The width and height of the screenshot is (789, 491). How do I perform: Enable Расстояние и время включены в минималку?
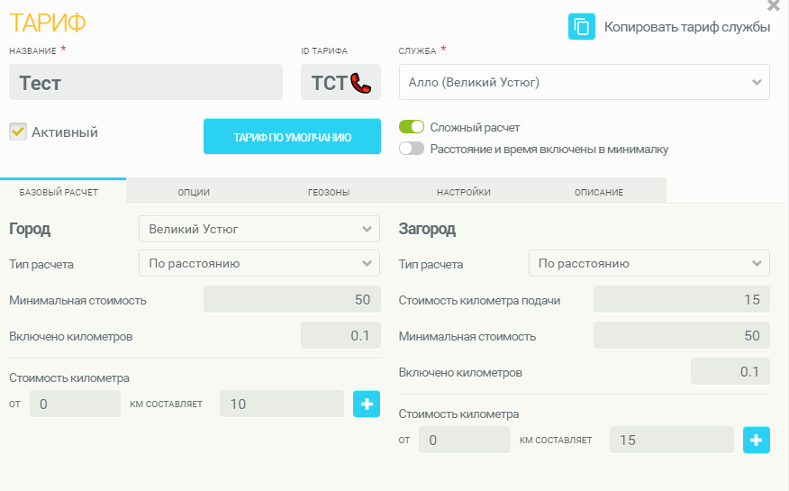pyautogui.click(x=412, y=149)
